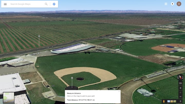The image size is (185, 104).
Task: Close the Measure distance panel
Action: click(119, 91)
